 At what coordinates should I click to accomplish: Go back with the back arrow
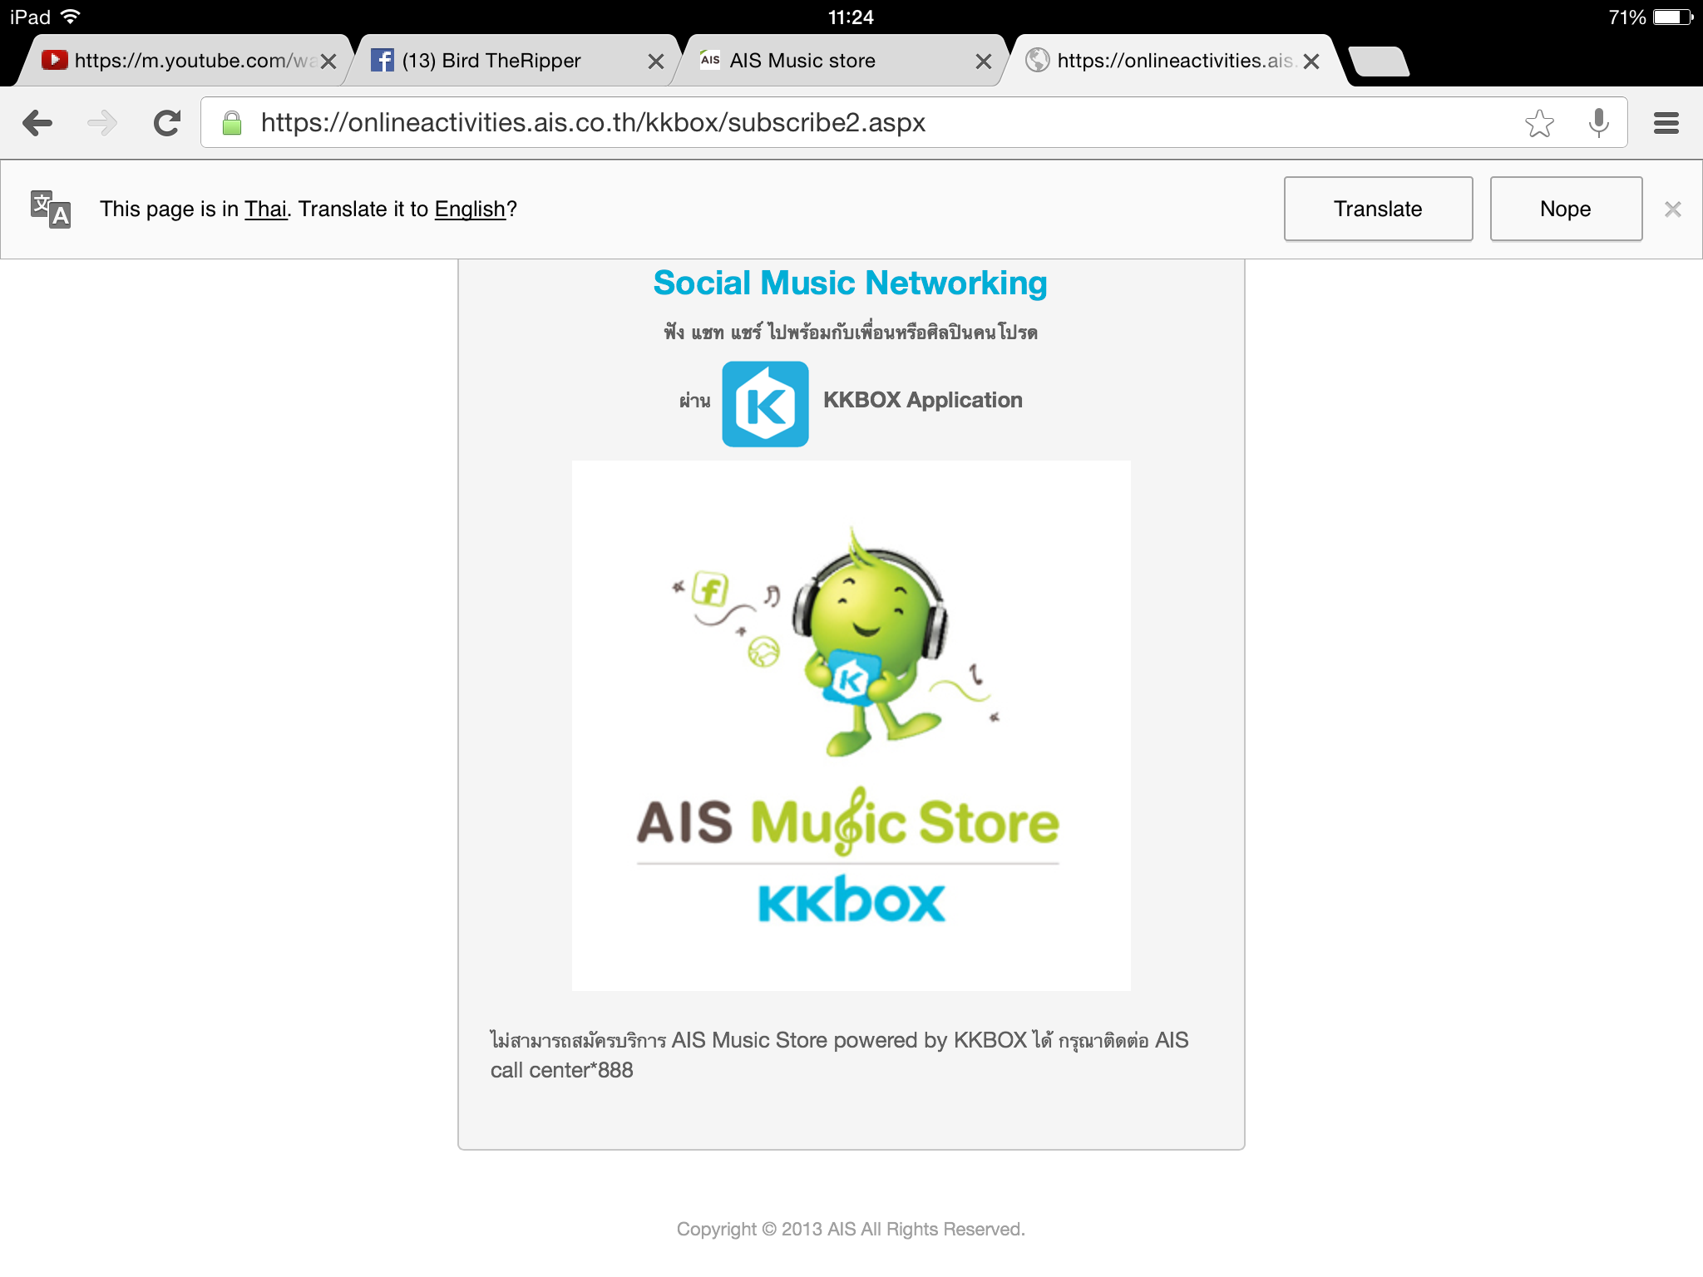pos(37,123)
